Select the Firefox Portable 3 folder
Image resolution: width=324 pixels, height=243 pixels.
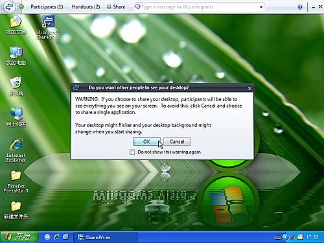(x=16, y=182)
